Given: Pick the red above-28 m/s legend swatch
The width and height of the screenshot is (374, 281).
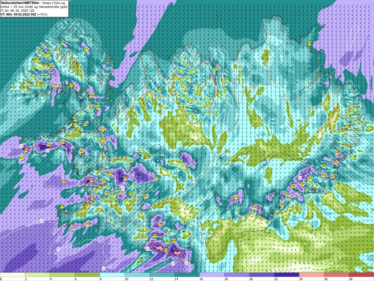Looking at the screenshot, I should pyautogui.click(x=361, y=275).
